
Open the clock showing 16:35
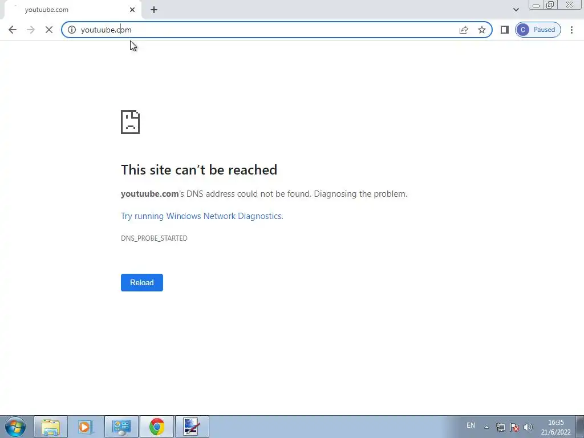[x=555, y=427]
